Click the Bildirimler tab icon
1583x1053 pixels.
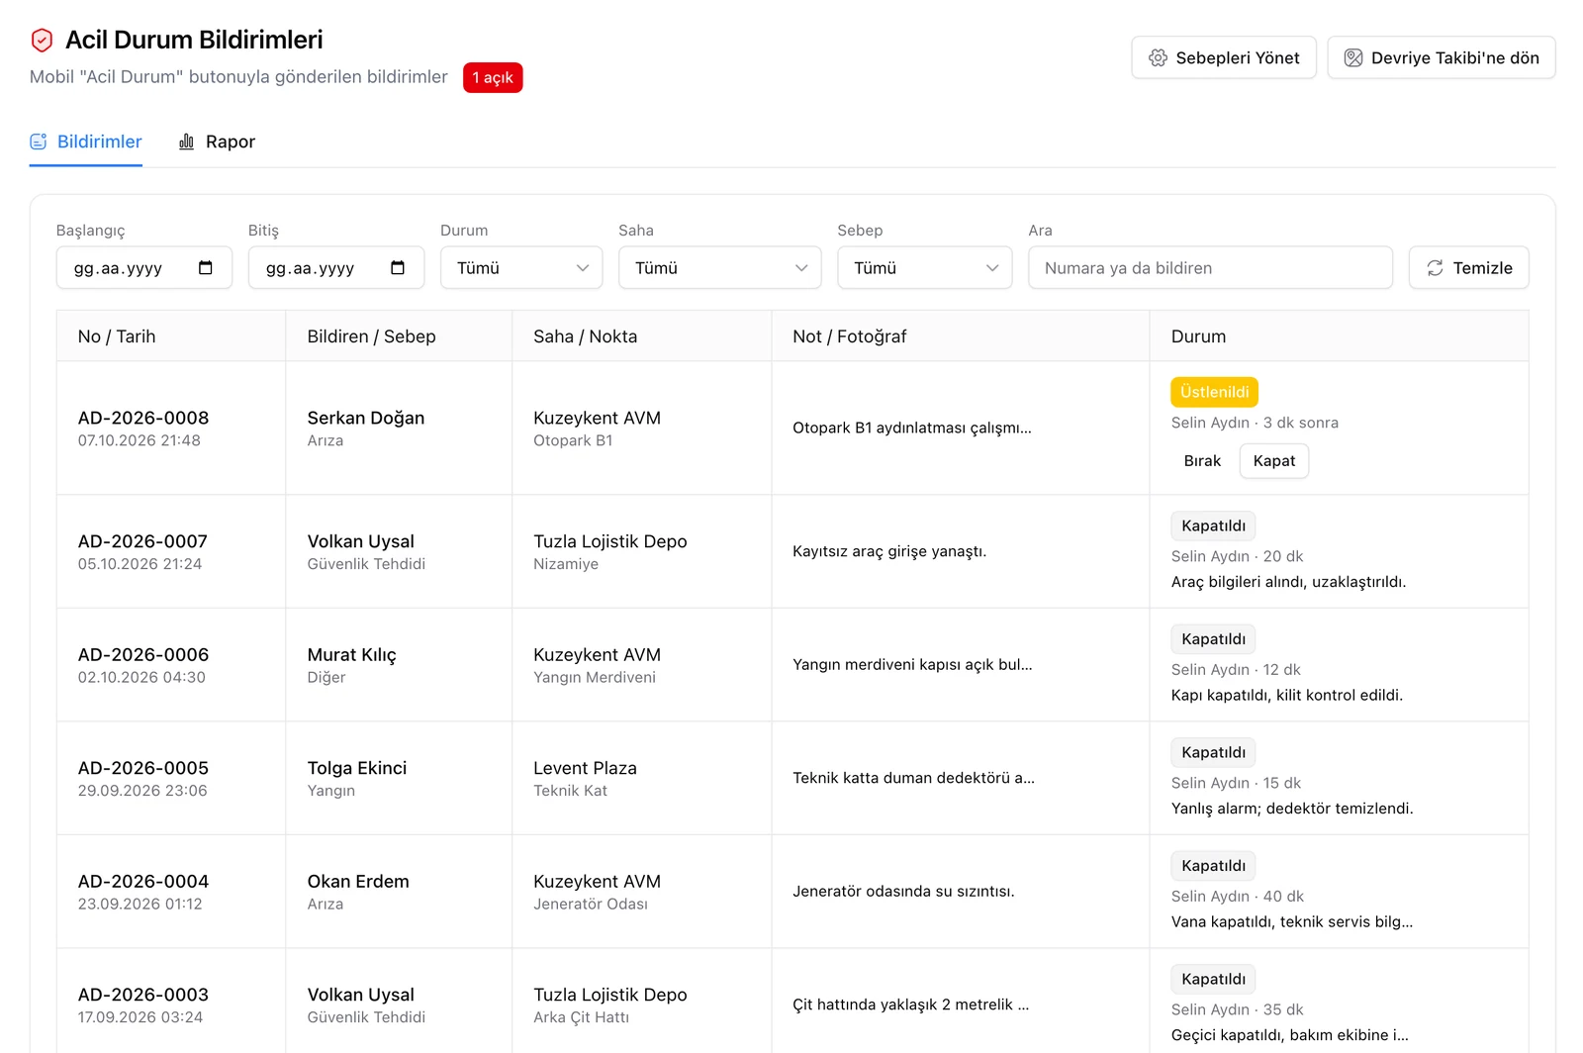pyautogui.click(x=39, y=142)
